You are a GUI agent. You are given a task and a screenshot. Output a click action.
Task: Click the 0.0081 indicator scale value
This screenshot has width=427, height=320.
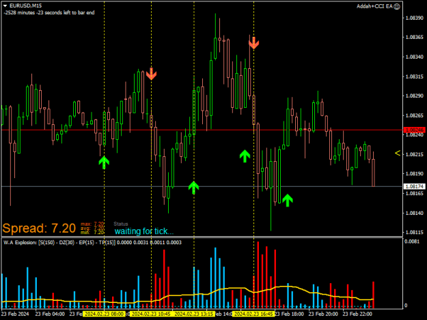(x=412, y=242)
